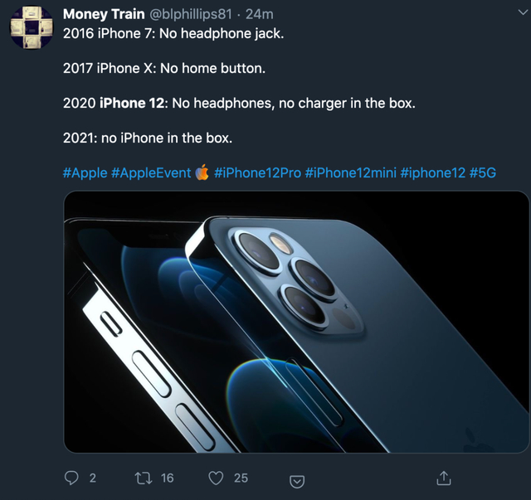Click the #5G hashtag
531x500 pixels.
click(x=483, y=172)
